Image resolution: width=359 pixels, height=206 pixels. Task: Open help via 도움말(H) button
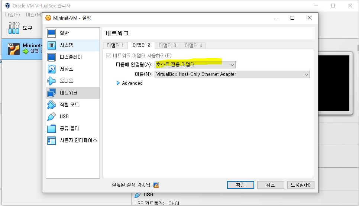(301, 185)
